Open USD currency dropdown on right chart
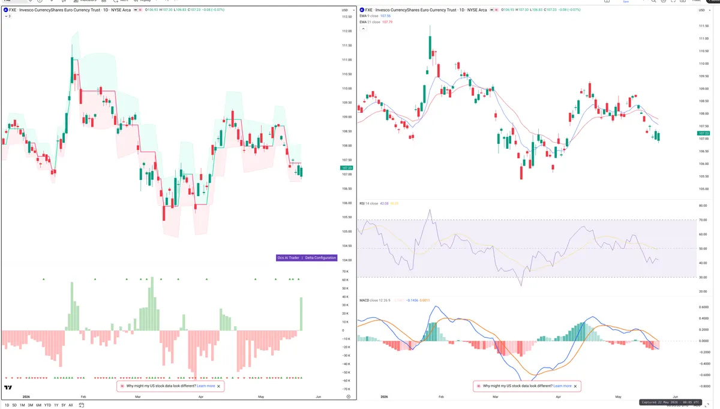 click(x=704, y=10)
